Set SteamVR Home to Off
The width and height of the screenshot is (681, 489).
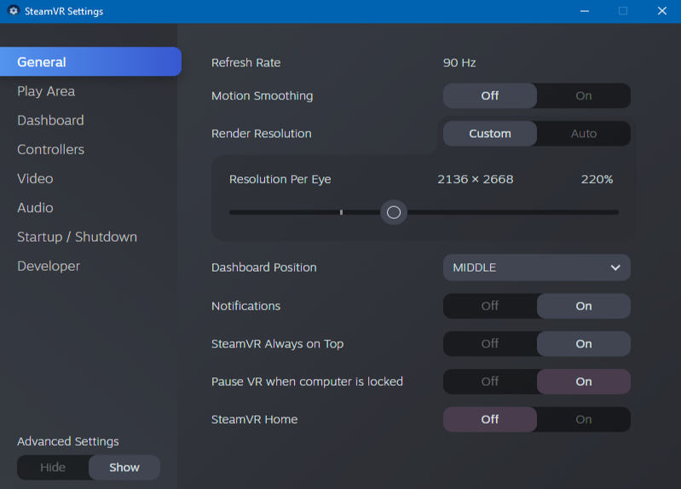[490, 419]
